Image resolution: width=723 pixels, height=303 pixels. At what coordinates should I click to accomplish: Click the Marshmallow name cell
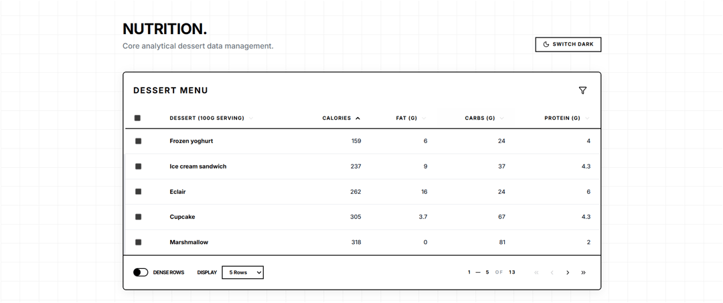pos(189,242)
